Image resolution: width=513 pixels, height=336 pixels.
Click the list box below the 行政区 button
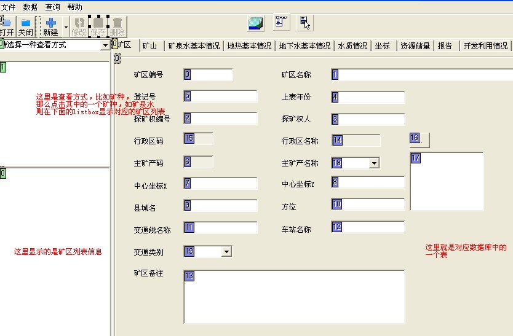click(447, 181)
